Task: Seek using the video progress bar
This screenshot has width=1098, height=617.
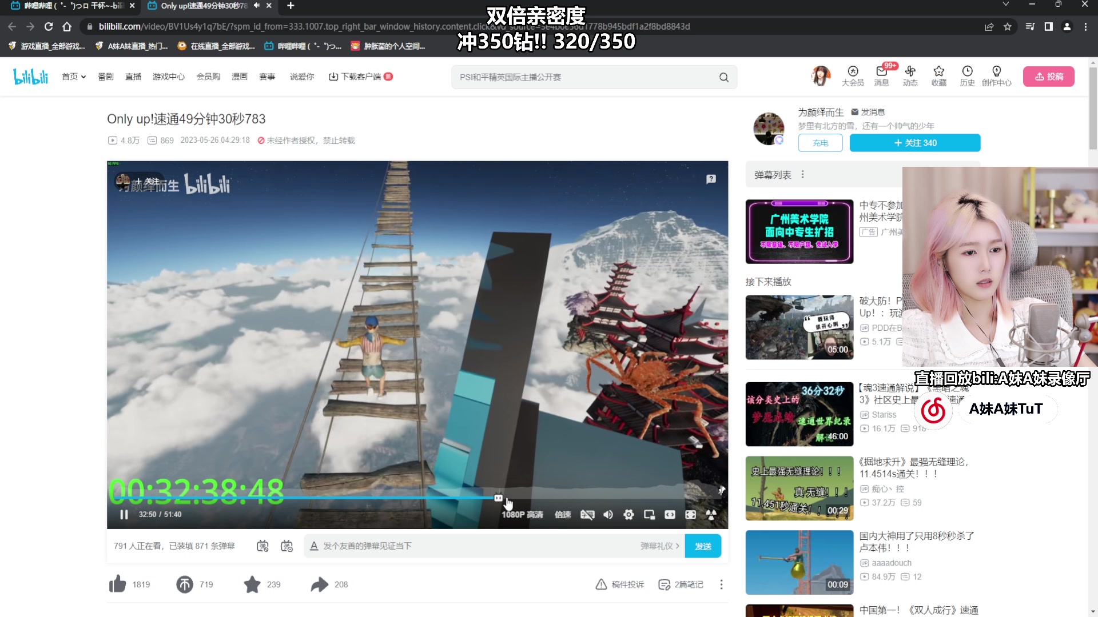Action: (417, 498)
